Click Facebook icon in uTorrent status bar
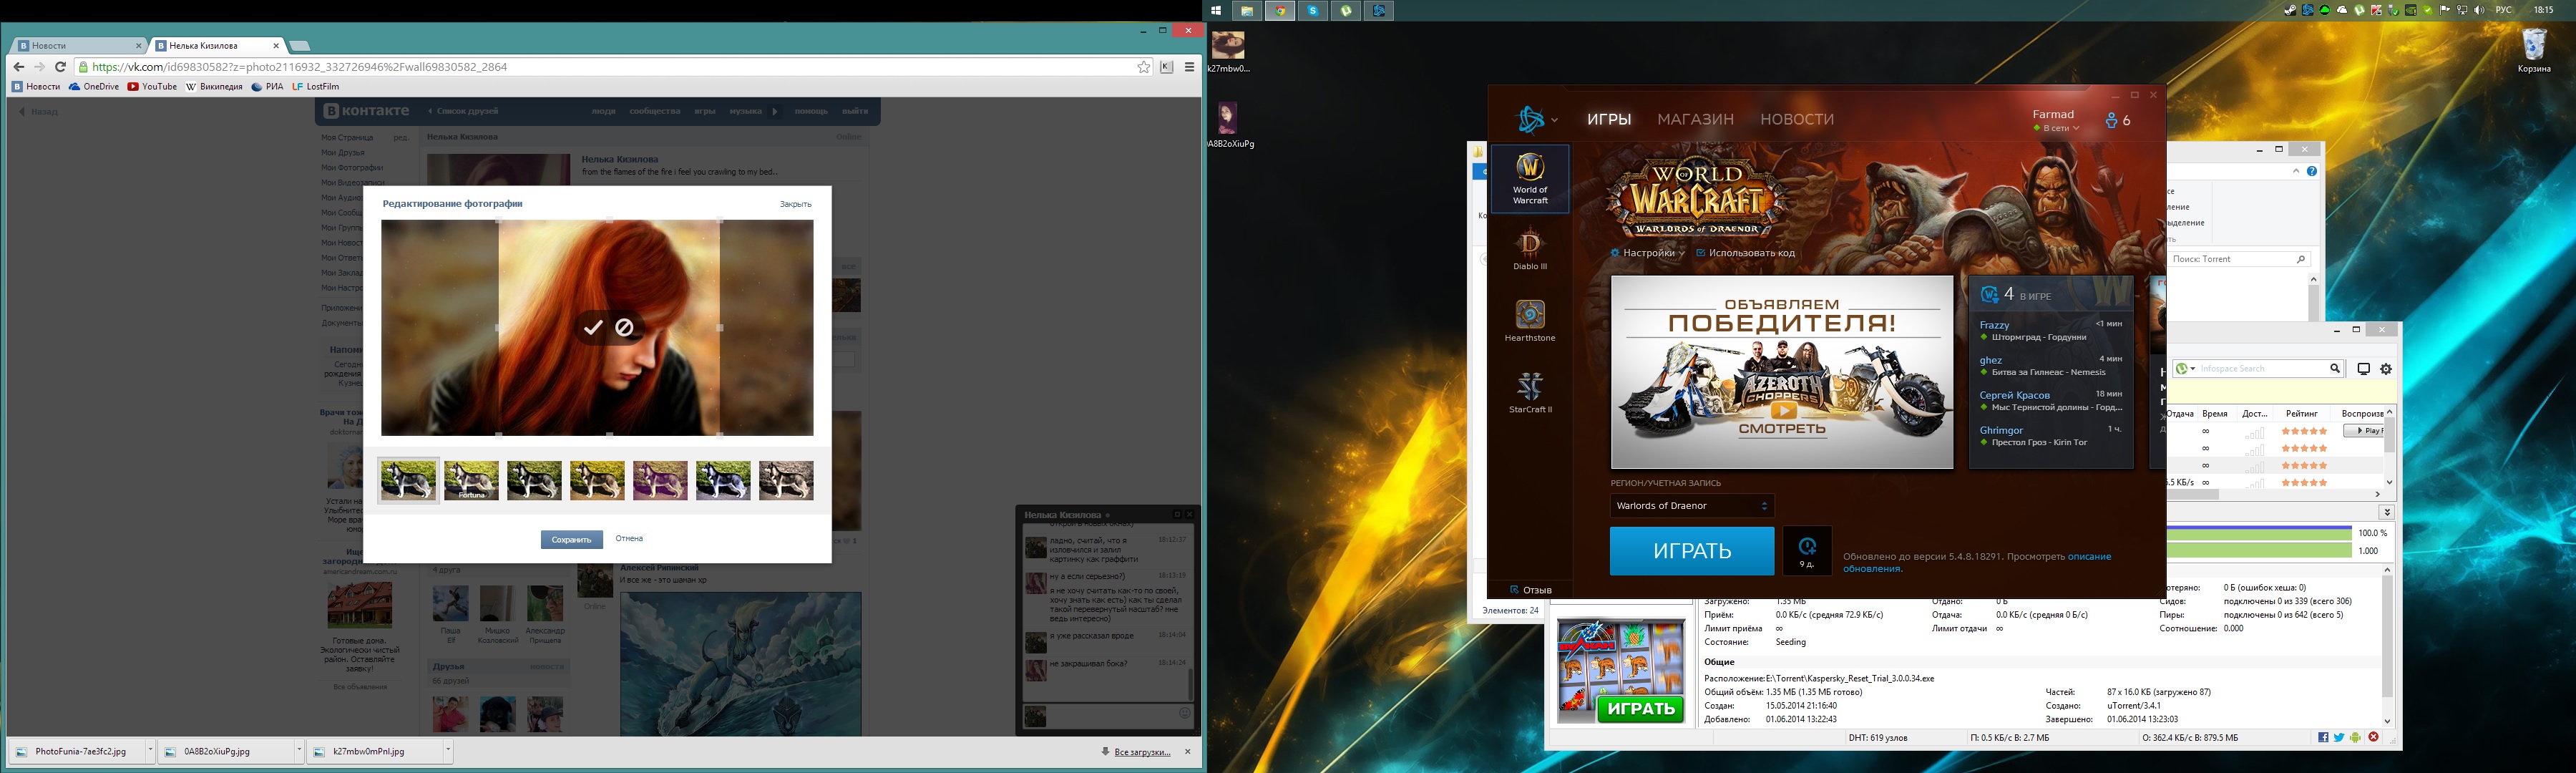2576x773 pixels. pos(2323,738)
